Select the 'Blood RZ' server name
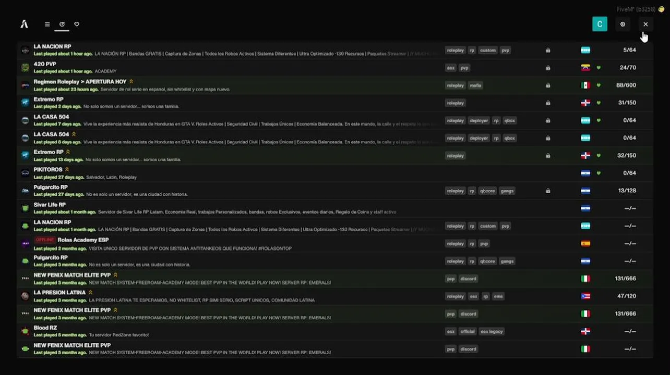The width and height of the screenshot is (670, 375). click(x=45, y=328)
